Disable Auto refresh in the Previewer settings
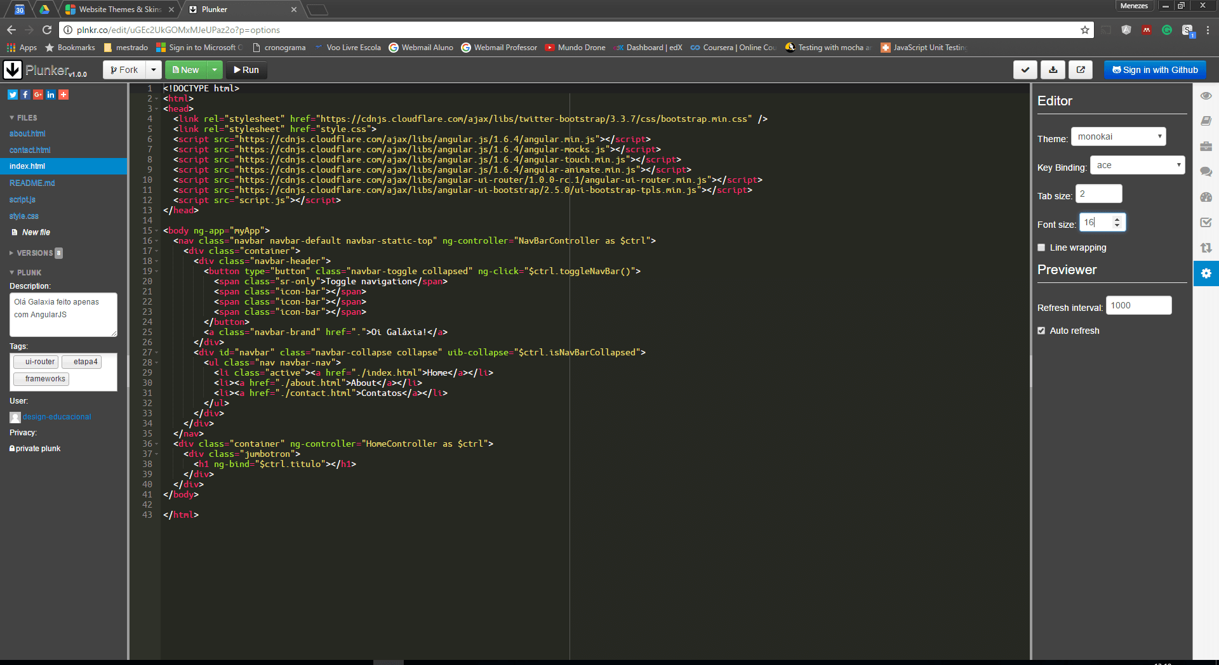This screenshot has width=1219, height=665. [1041, 330]
